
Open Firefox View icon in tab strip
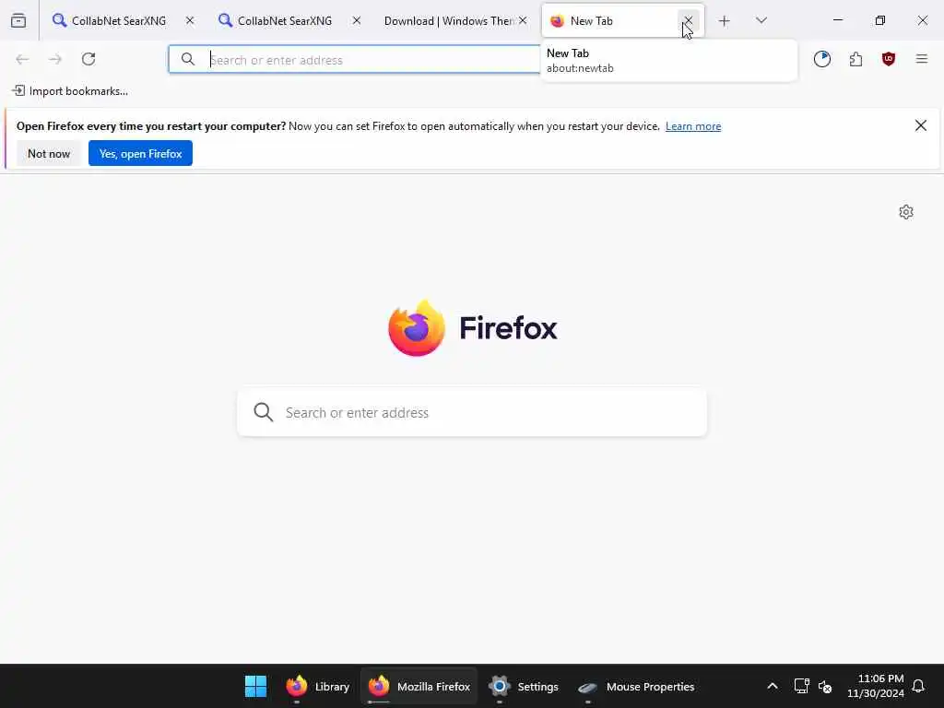[x=18, y=21]
